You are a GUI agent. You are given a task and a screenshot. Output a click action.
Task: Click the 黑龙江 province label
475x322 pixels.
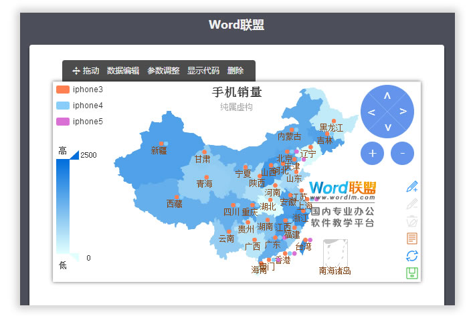tap(331, 128)
